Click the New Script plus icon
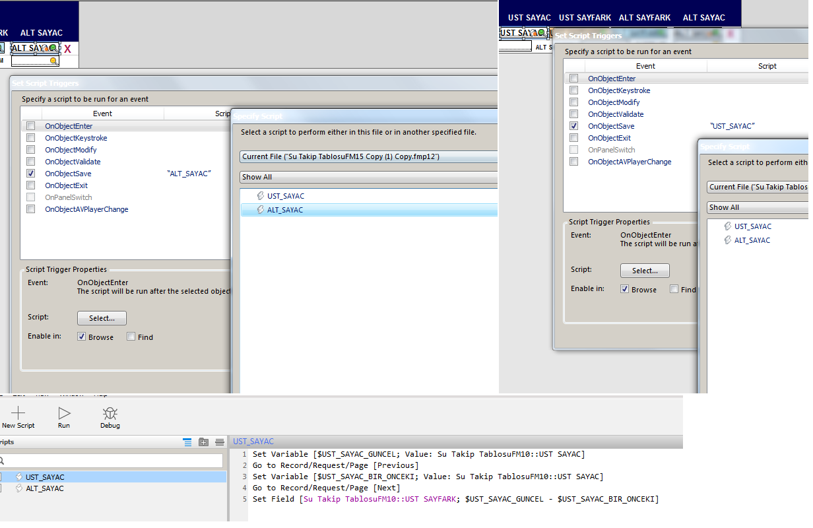813x528 pixels. 18,414
